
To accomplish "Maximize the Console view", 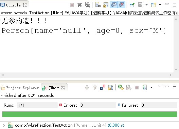I will pos(175,5).
